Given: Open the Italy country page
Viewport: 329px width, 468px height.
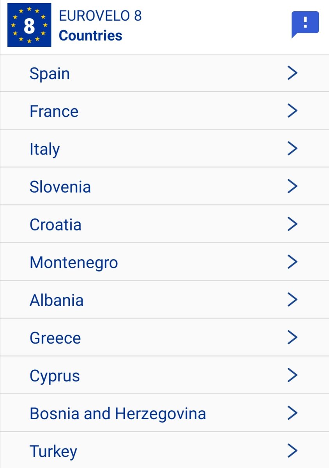Looking at the screenshot, I should pyautogui.click(x=164, y=149).
